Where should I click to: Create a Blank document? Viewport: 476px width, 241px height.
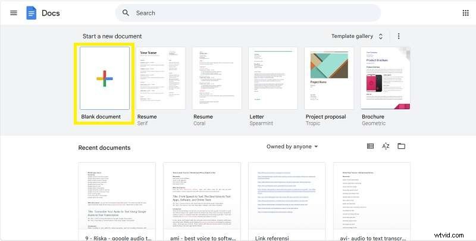pos(105,78)
